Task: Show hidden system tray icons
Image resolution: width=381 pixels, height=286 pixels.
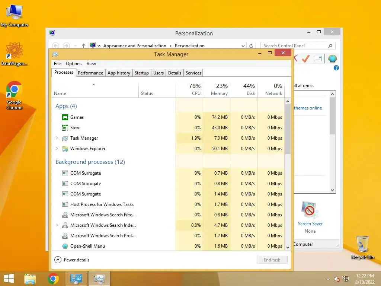Action: click(x=328, y=279)
